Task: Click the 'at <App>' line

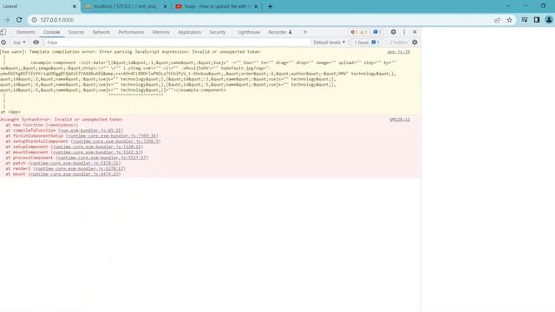Action: tap(10, 112)
